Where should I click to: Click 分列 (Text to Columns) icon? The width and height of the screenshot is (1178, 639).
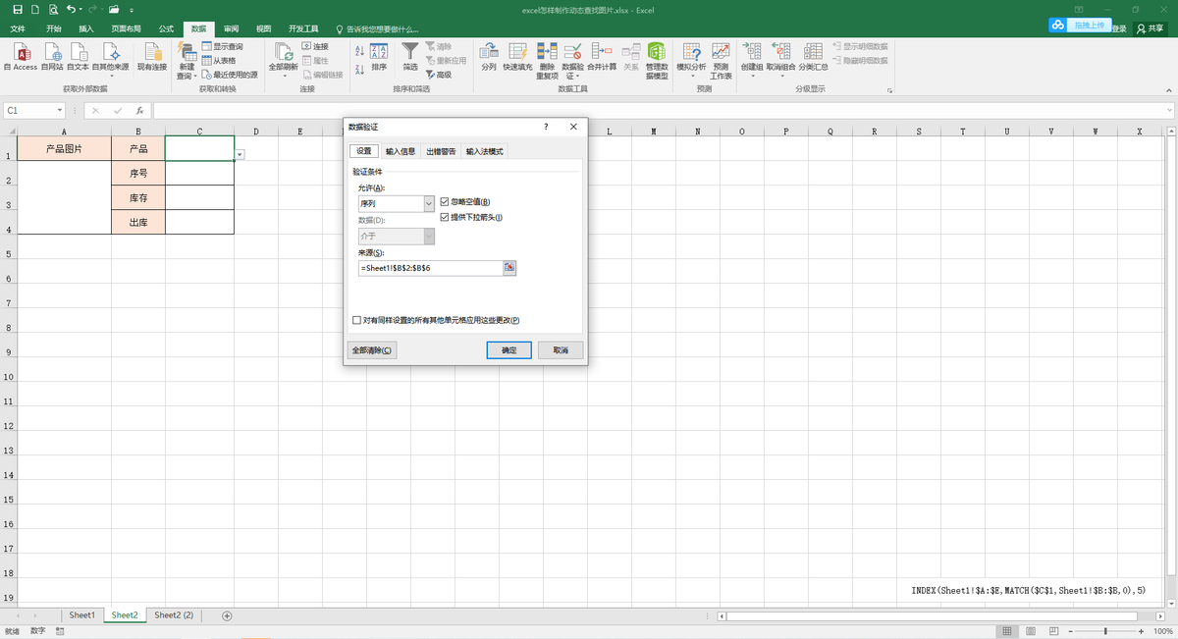click(489, 57)
